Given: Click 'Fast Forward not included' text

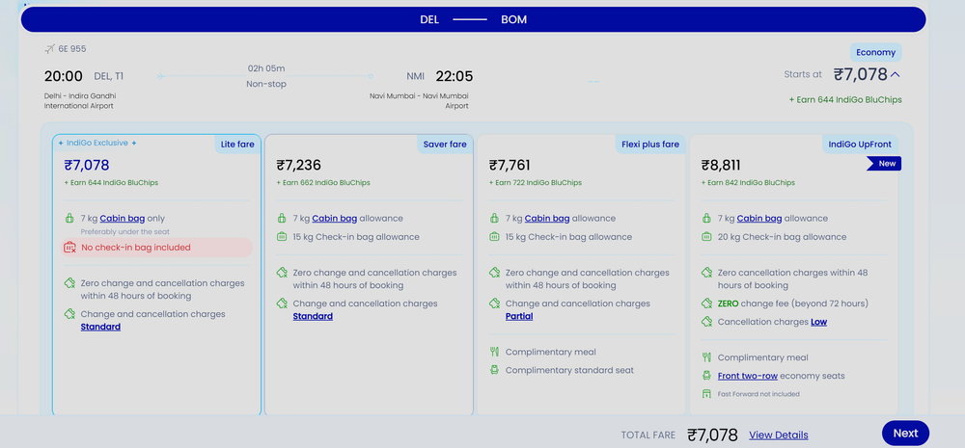Looking at the screenshot, I should [758, 394].
